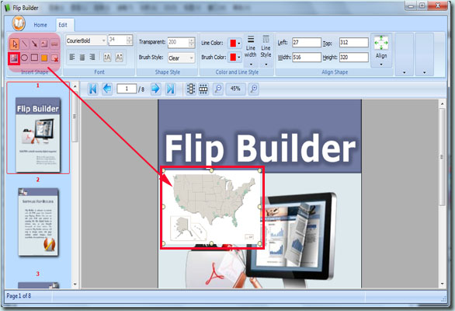The image size is (455, 311).
Task: Go to the previous page
Action: 107,89
